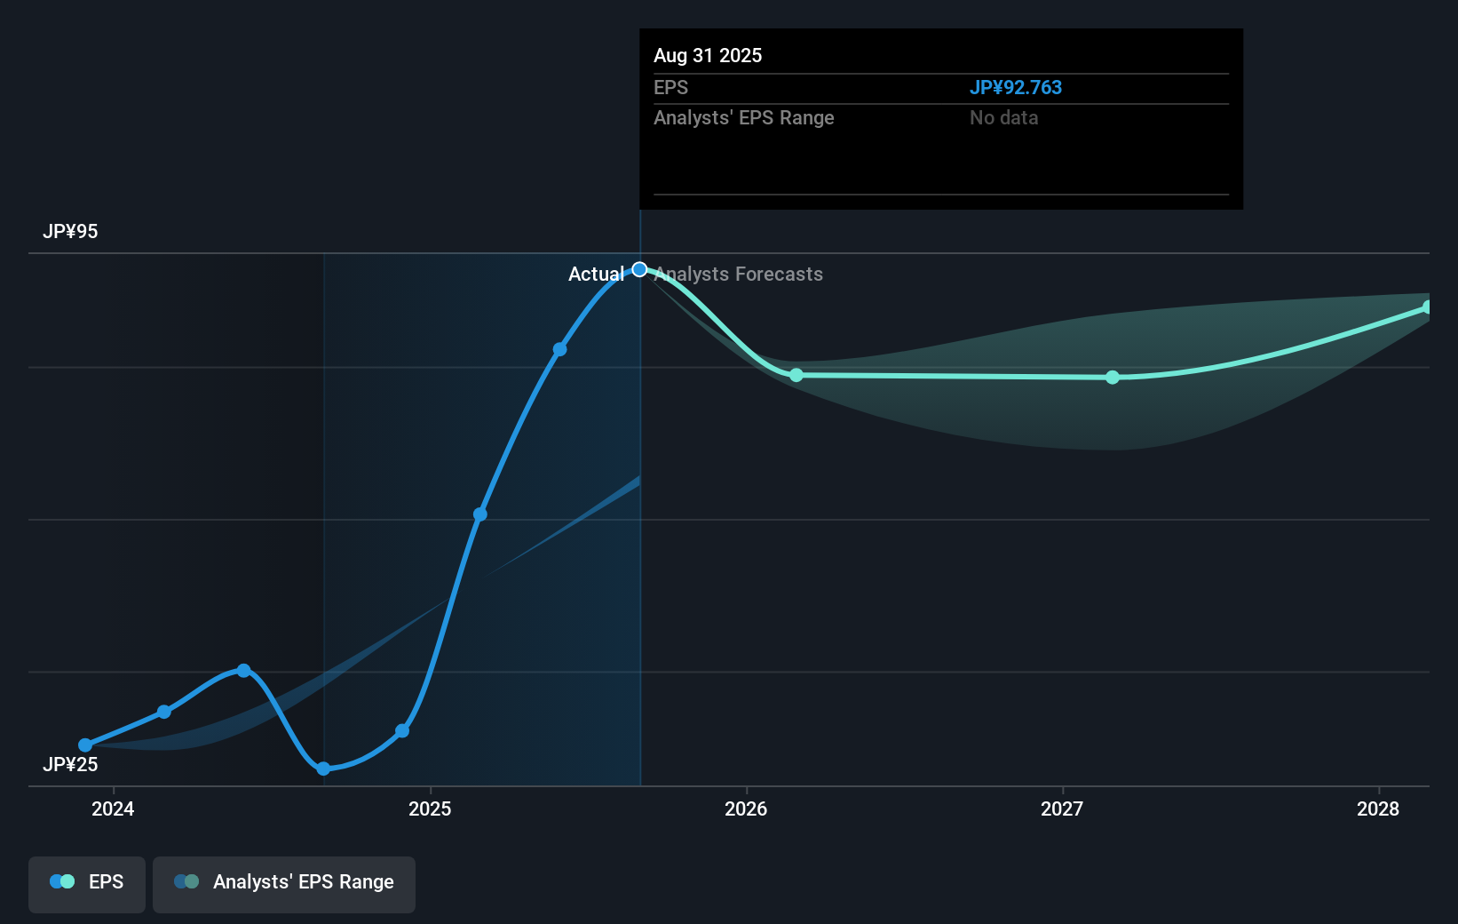Screen dimensions: 1458x924
Task: Click the 2027 forecast EPS data point
Action: (x=1112, y=378)
